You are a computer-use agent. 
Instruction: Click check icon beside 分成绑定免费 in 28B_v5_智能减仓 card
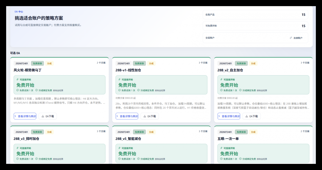click(138, 159)
